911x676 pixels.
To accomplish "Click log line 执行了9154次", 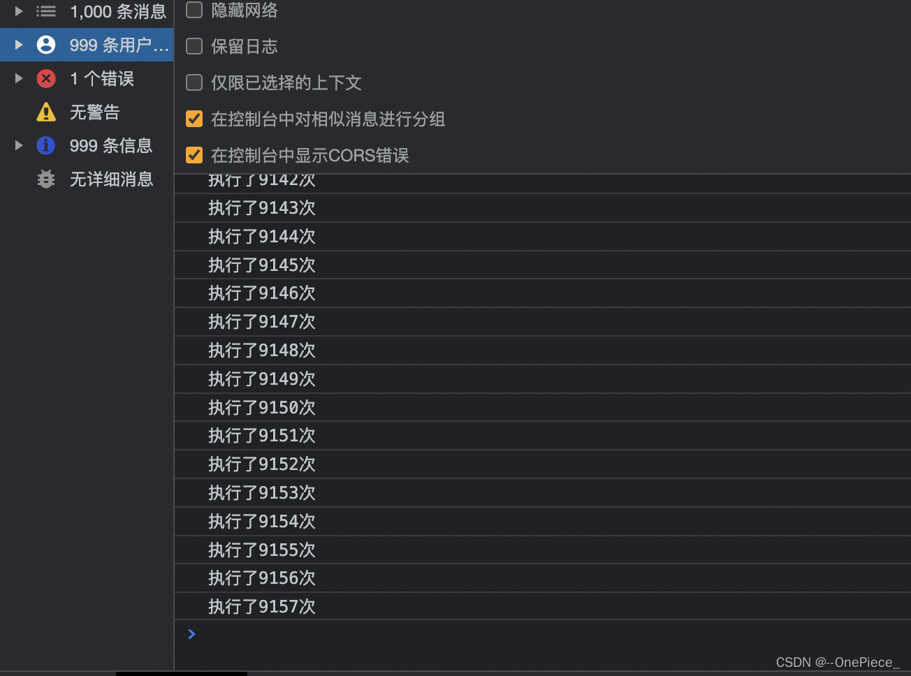I will (543, 522).
